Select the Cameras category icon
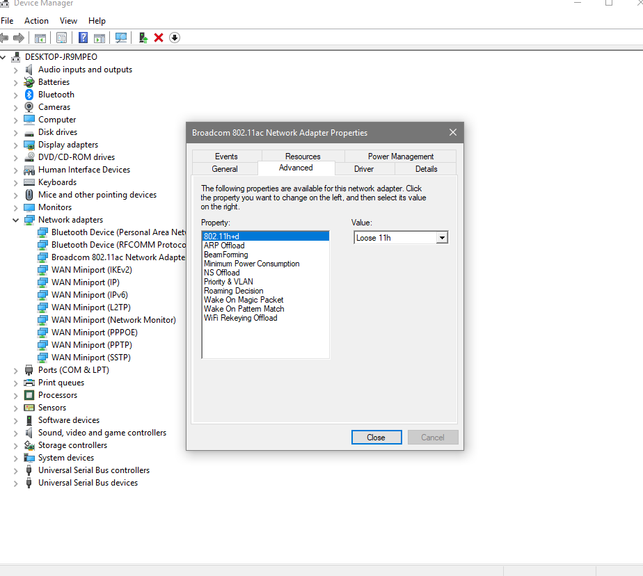The image size is (643, 576). (29, 107)
